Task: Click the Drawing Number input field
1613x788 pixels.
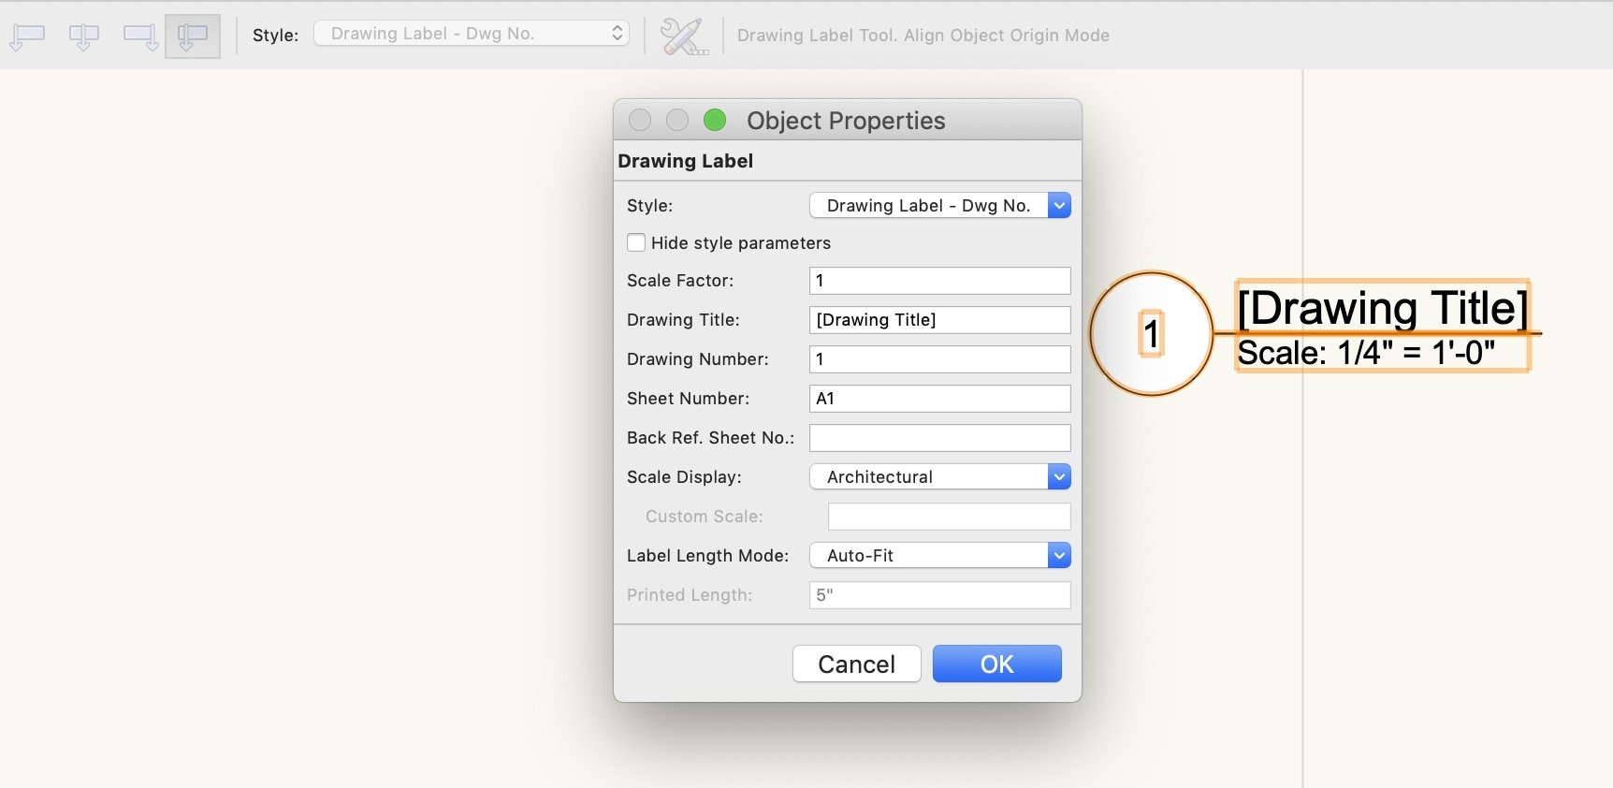Action: point(939,359)
